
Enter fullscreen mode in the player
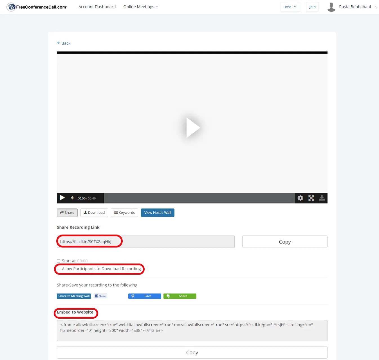(x=311, y=198)
